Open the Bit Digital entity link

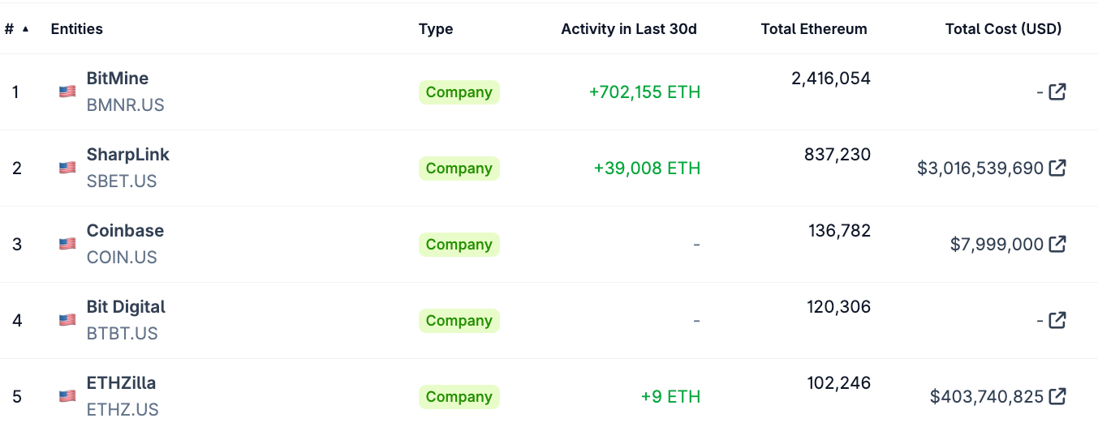tap(126, 307)
